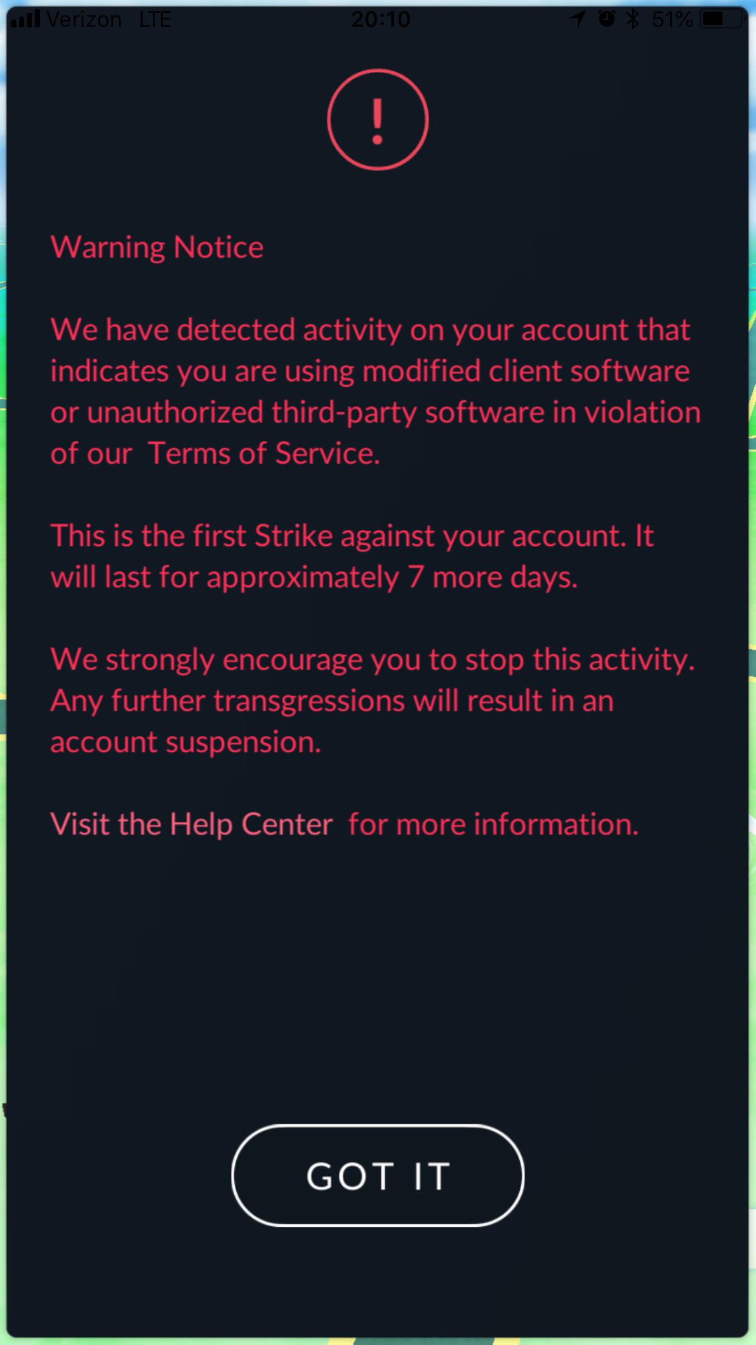Click the 20:10 clock in the status bar
This screenshot has width=756, height=1345.
[382, 18]
